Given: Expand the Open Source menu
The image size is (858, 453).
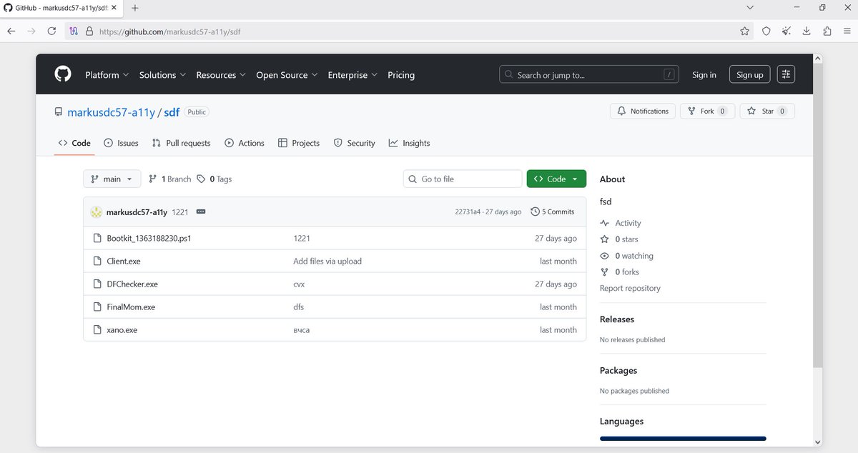Looking at the screenshot, I should point(287,75).
